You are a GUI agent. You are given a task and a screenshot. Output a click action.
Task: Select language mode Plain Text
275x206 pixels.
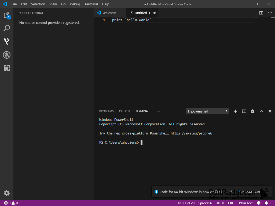[x=246, y=203]
